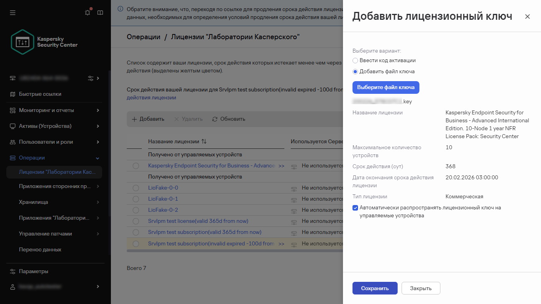Click the Сохранить button
The width and height of the screenshot is (541, 304).
click(x=374, y=288)
